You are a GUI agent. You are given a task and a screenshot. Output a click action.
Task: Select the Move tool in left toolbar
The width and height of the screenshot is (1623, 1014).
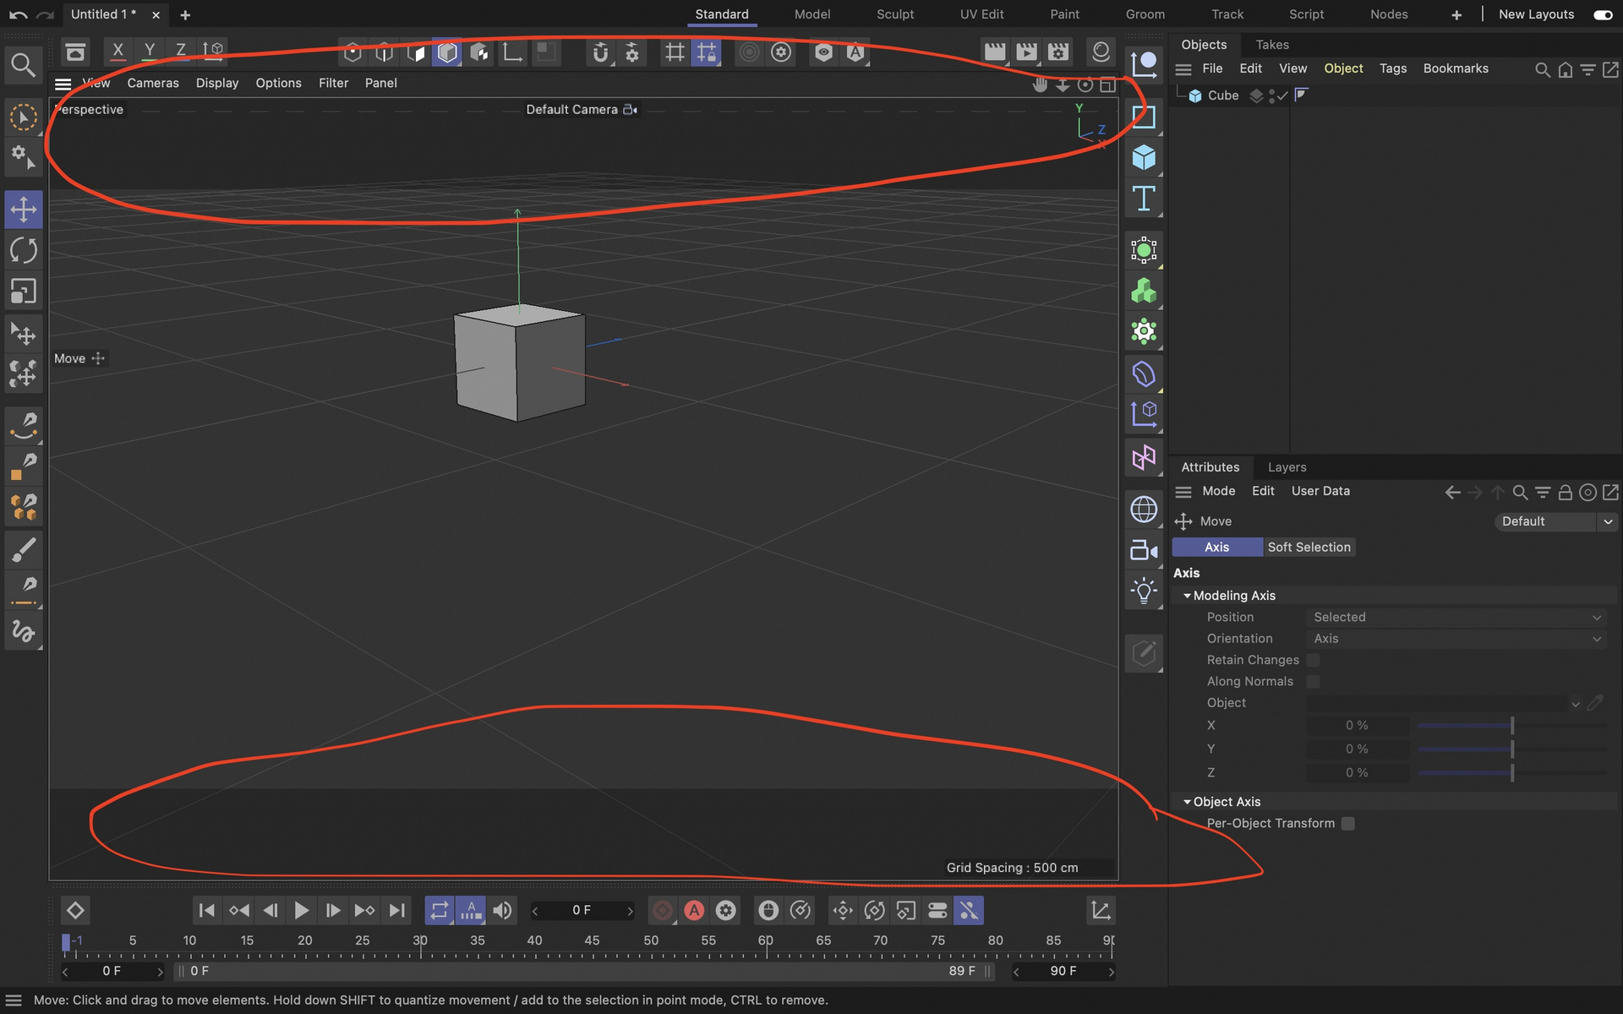[x=24, y=209]
